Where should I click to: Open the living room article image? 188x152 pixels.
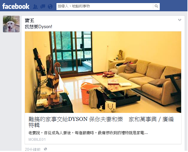click(103, 72)
